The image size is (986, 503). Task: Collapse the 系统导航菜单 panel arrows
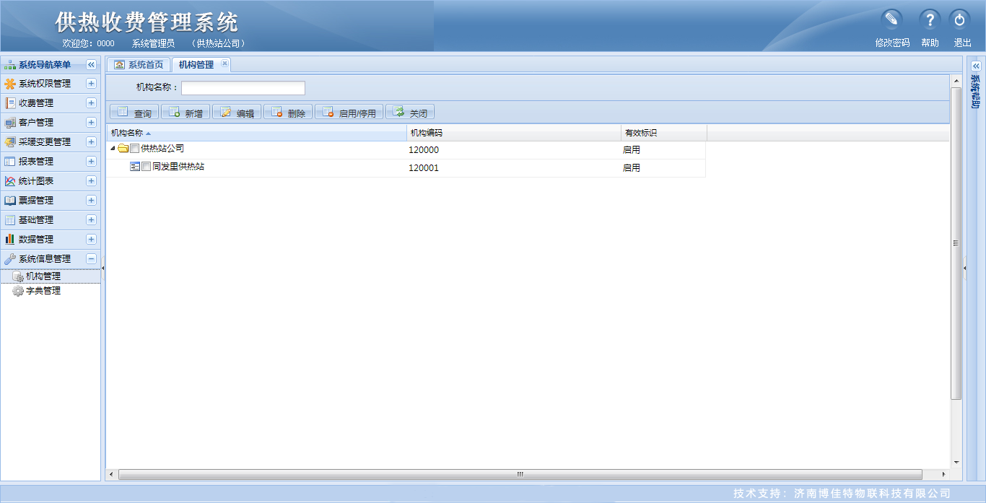92,65
